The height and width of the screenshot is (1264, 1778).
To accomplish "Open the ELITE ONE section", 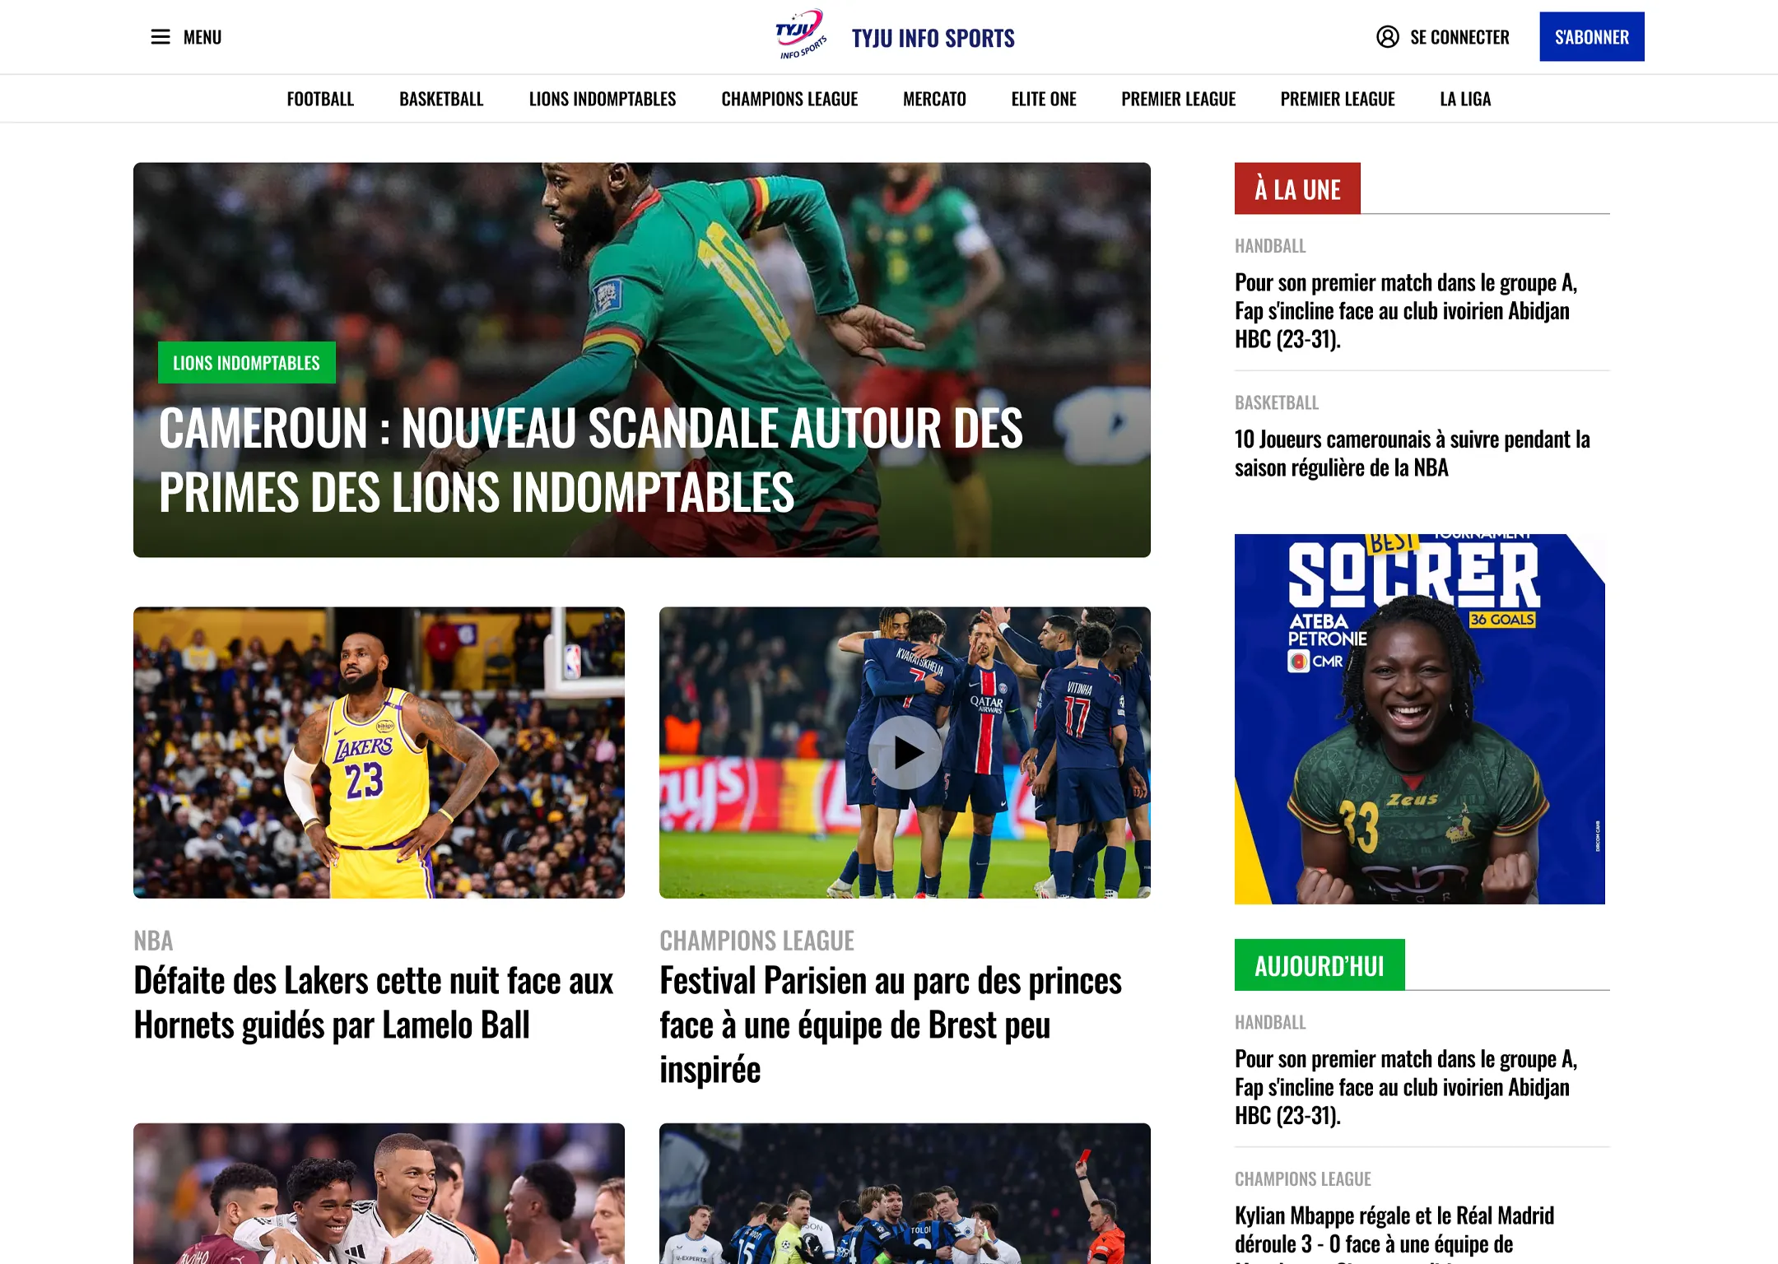I will tap(1044, 99).
